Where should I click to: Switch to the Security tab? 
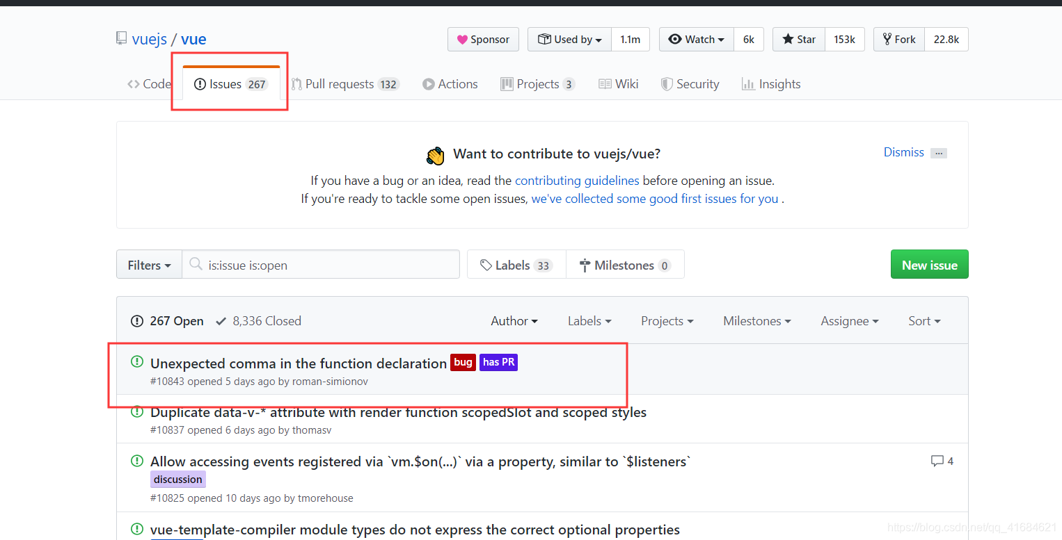690,84
